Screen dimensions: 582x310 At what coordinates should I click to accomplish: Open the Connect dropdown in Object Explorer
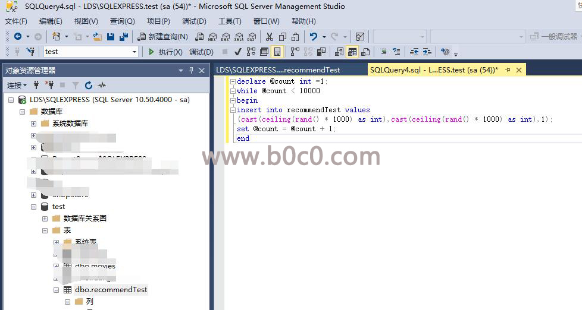[17, 85]
